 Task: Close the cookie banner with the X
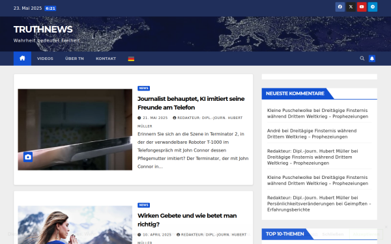click(386, 227)
